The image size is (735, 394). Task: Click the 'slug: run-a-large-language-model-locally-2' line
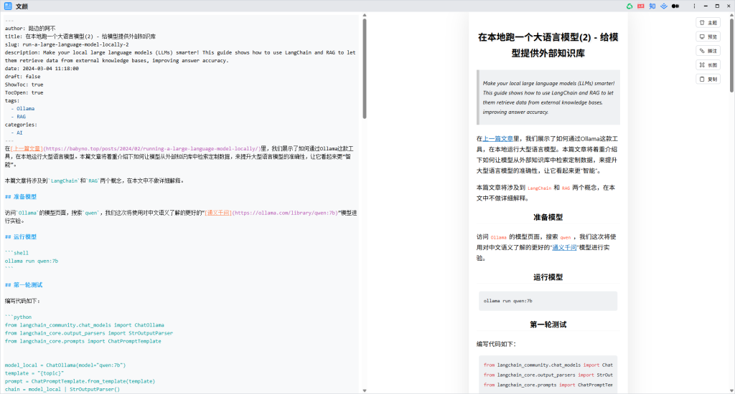point(67,44)
